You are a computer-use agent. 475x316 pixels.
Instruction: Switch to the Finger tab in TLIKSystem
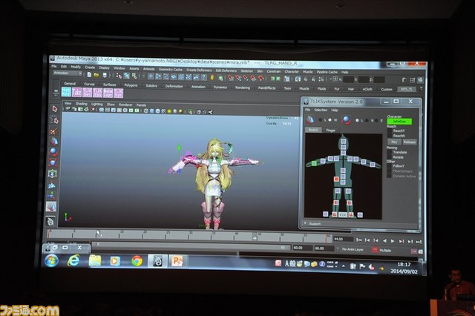click(x=330, y=130)
